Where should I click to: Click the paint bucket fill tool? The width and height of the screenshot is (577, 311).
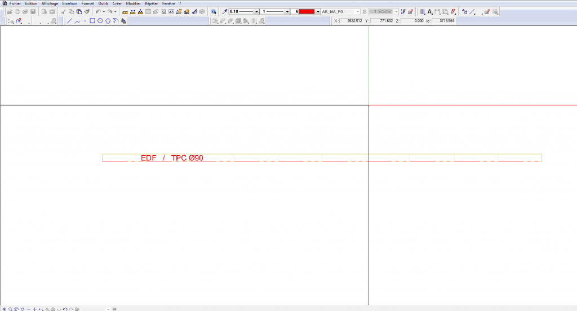coord(123,21)
